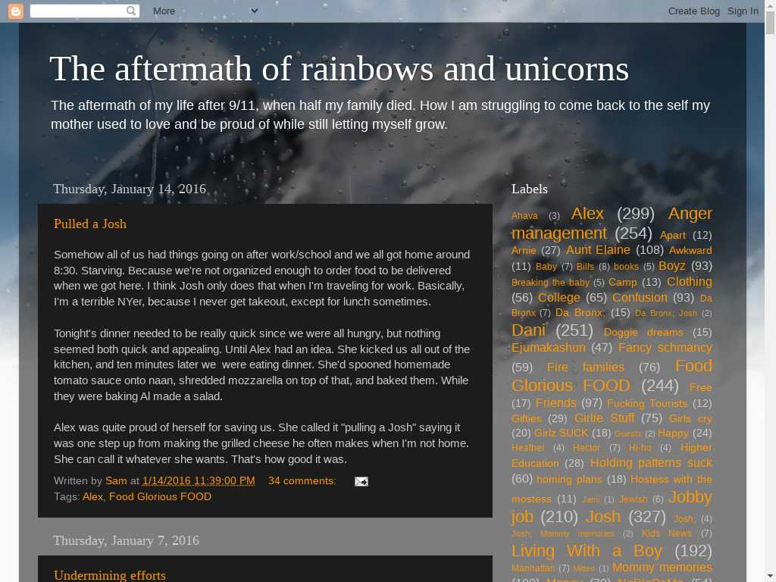Open the Undermining efforts post
Viewport: 776px width, 582px height.
click(x=110, y=575)
